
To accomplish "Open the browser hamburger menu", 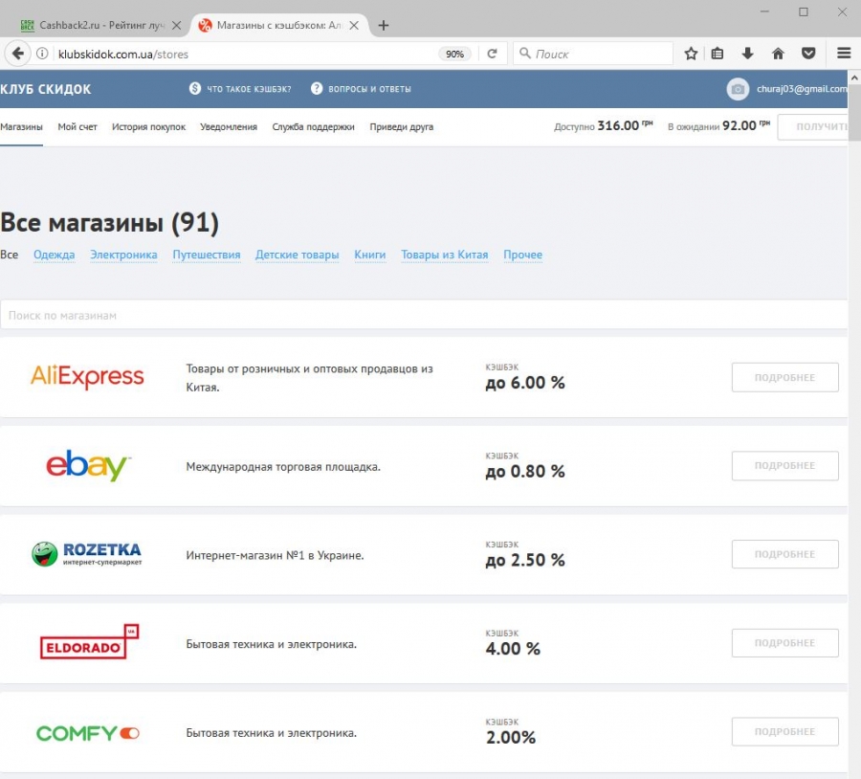I will 844,54.
